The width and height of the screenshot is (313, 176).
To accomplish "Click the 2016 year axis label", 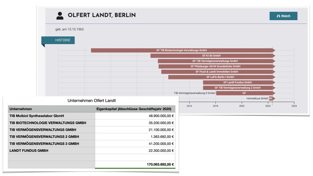I will tap(189, 106).
